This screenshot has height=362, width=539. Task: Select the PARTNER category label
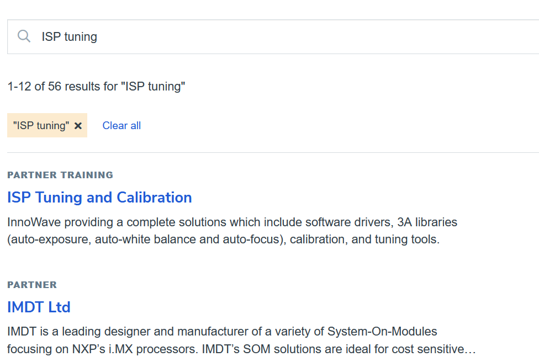tap(31, 285)
